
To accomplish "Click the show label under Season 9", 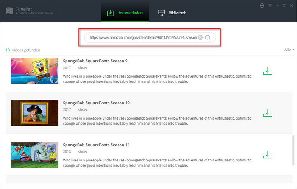I will 83,67.
